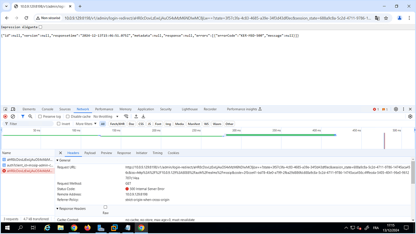Stop recording network log
Image resolution: width=416 pixels, height=234 pixels.
click(4, 116)
